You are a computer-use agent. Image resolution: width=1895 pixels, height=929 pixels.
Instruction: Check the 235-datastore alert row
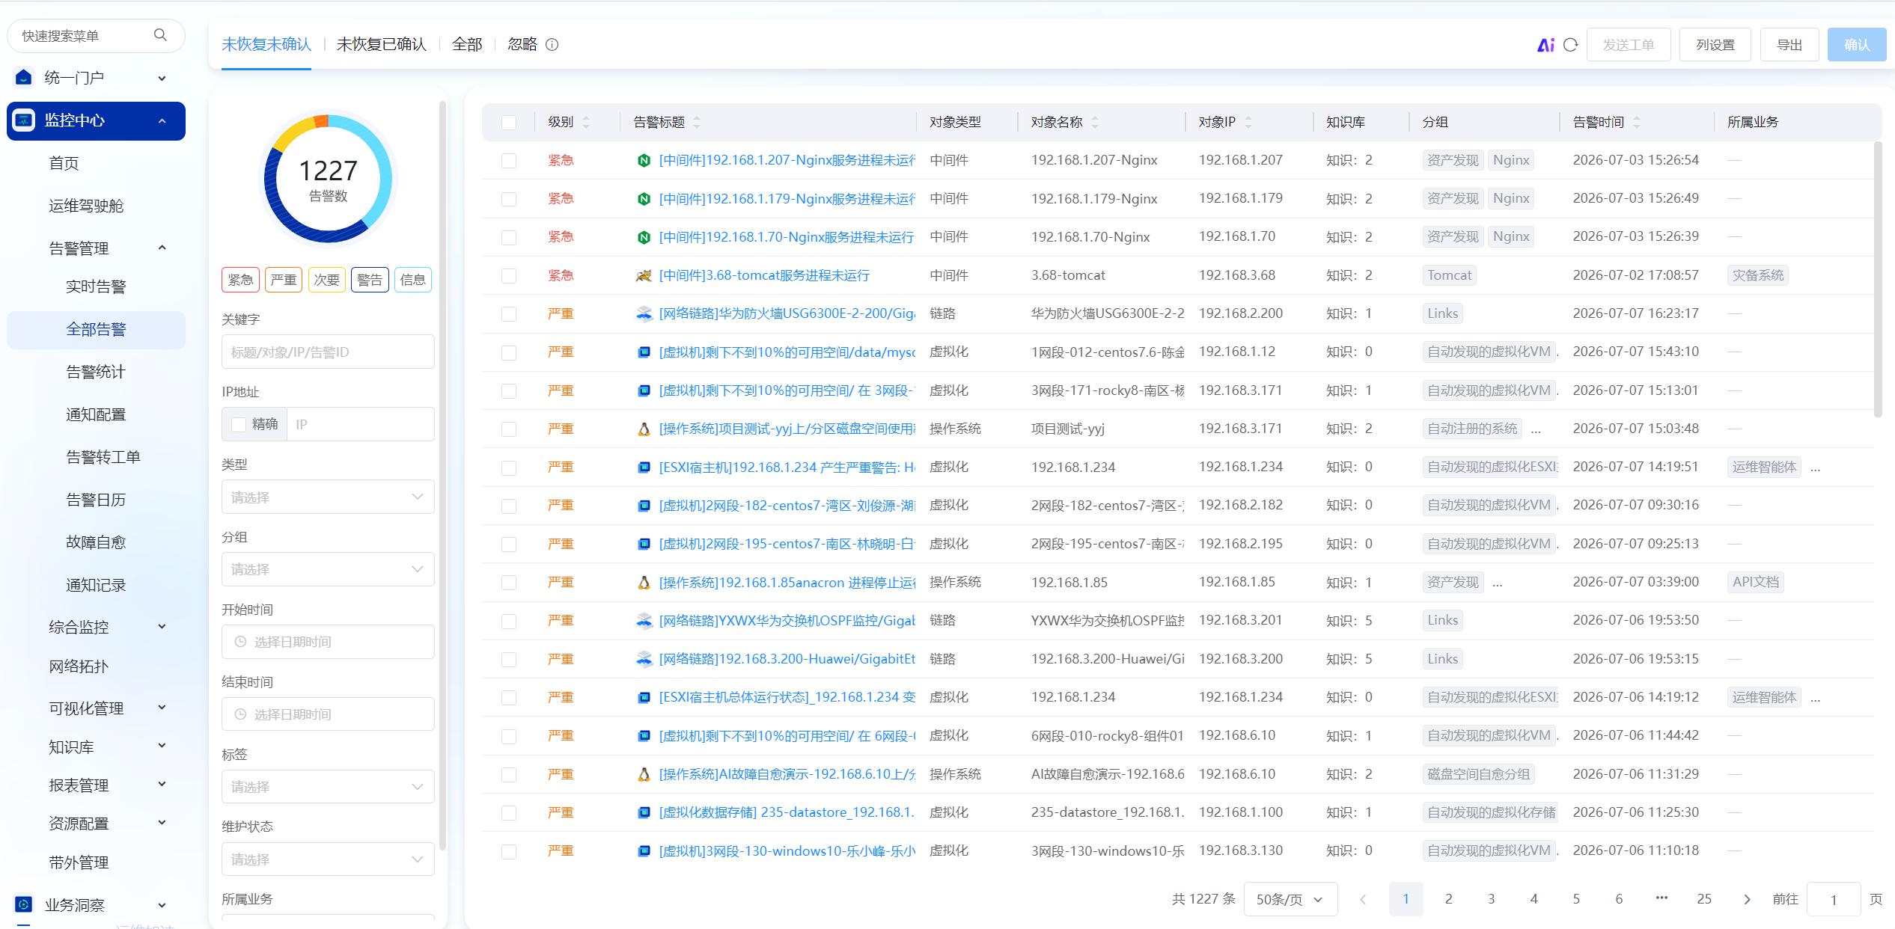[x=509, y=812]
